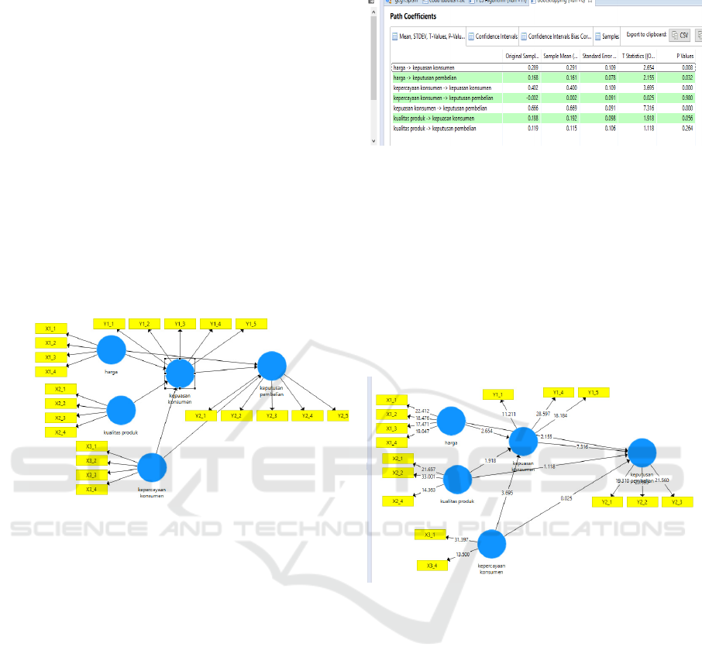Switch to the Samples tab

point(607,36)
